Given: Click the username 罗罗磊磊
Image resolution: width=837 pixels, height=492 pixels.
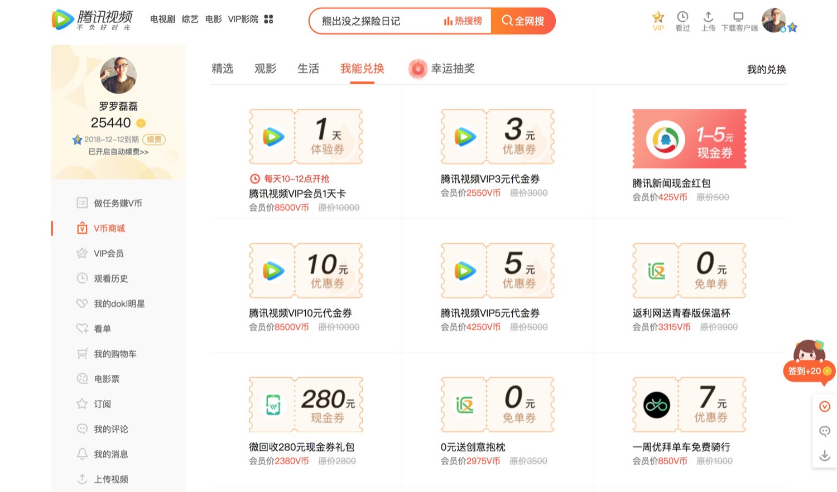Looking at the screenshot, I should 118,106.
